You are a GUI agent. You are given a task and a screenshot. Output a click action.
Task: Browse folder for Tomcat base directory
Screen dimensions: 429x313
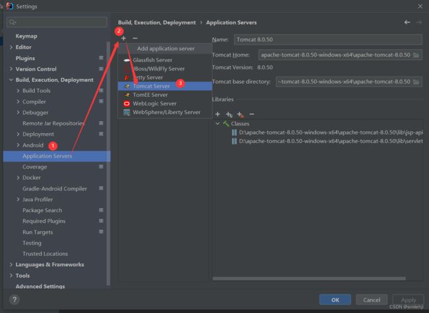point(416,82)
